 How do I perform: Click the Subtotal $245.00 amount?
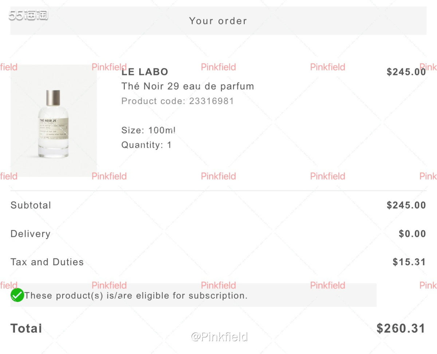(406, 205)
